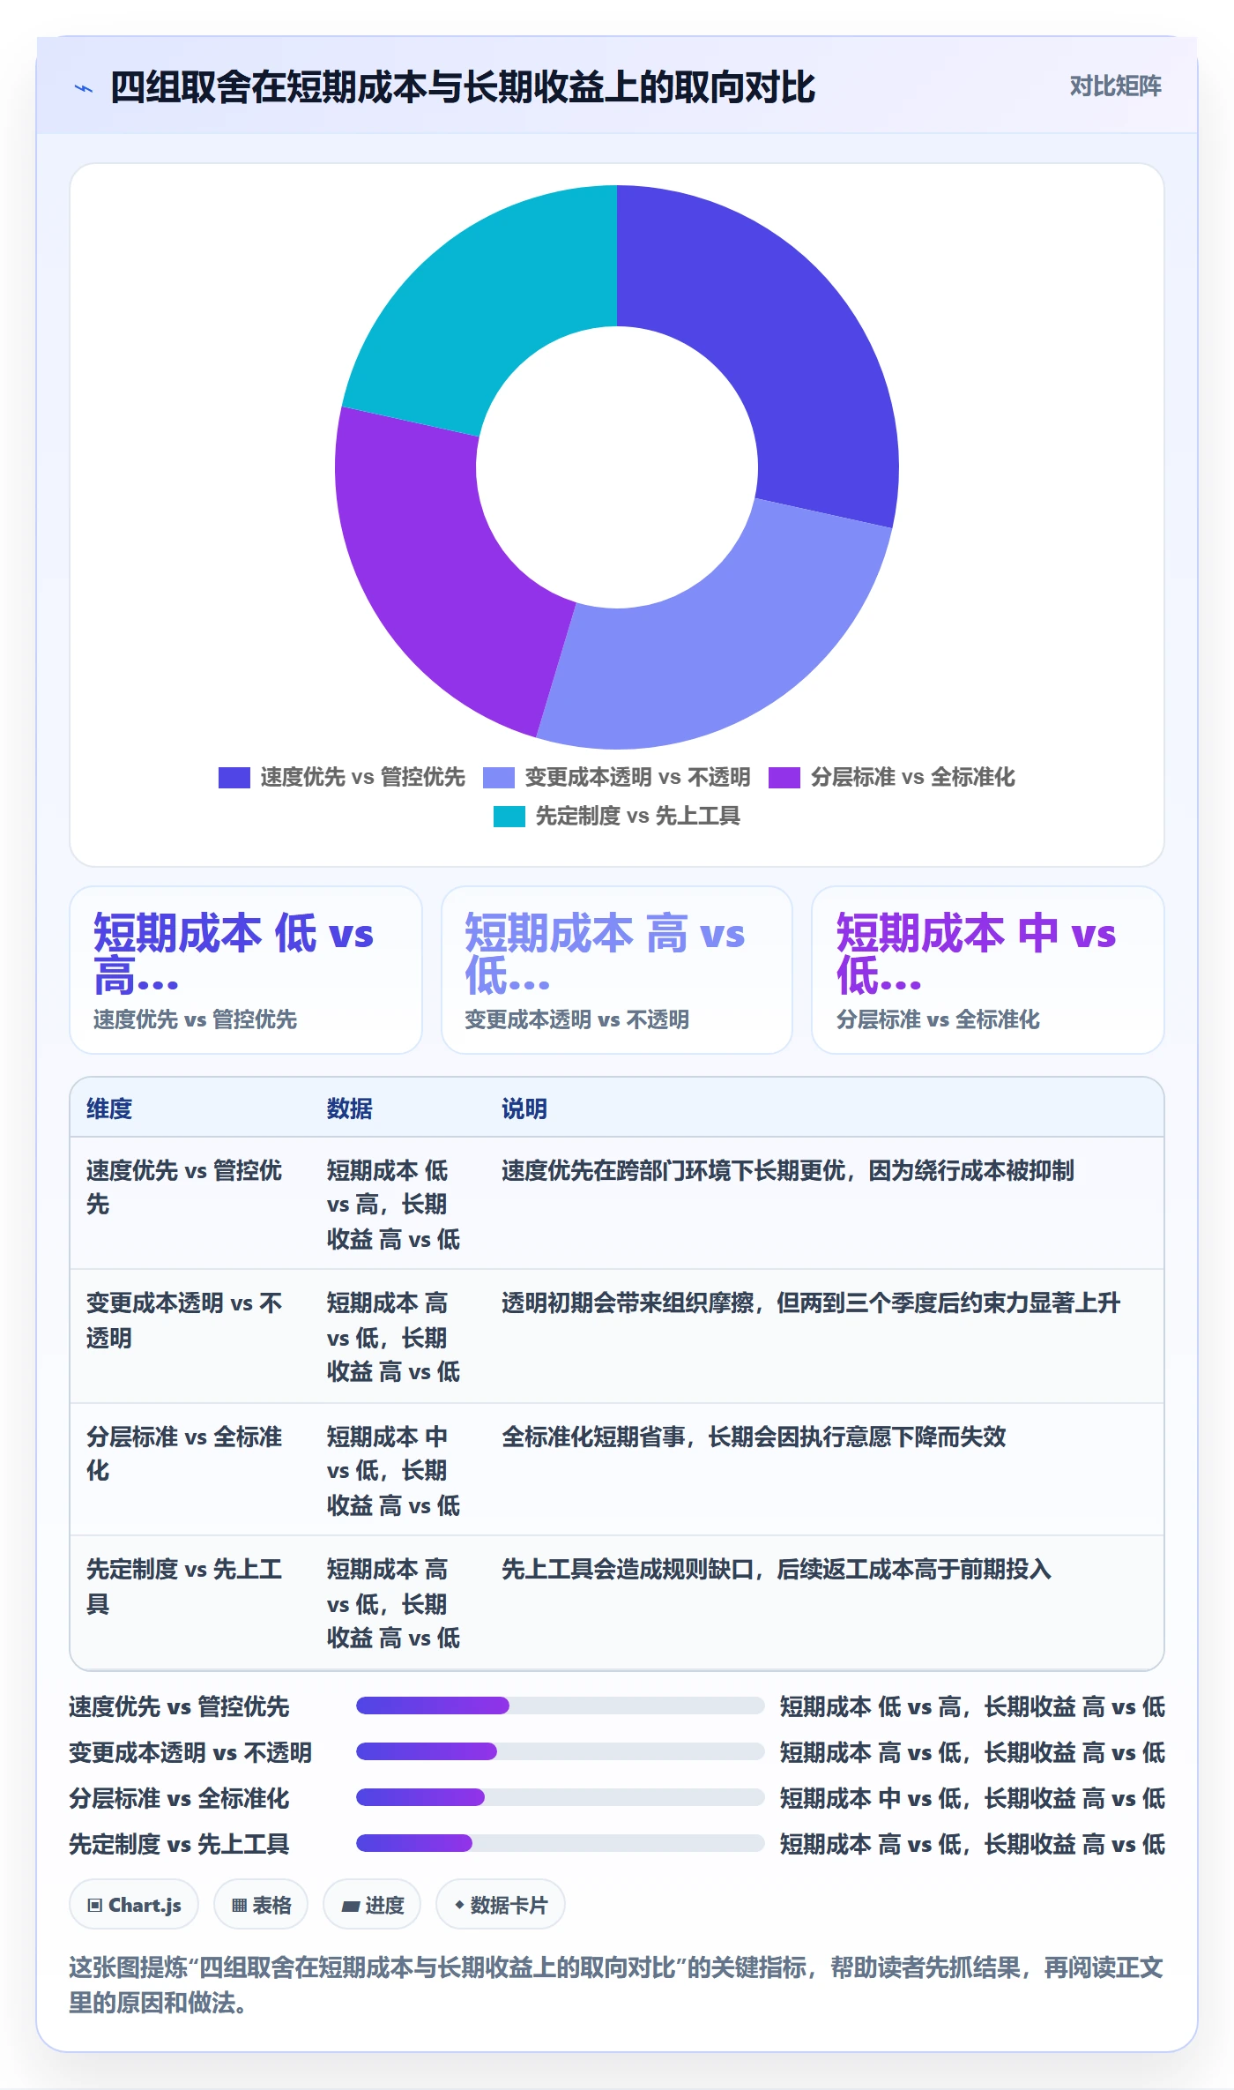Viewport: 1234px width, 2090px height.
Task: Click the main title 四组取舍在短期成本
Action: [463, 87]
